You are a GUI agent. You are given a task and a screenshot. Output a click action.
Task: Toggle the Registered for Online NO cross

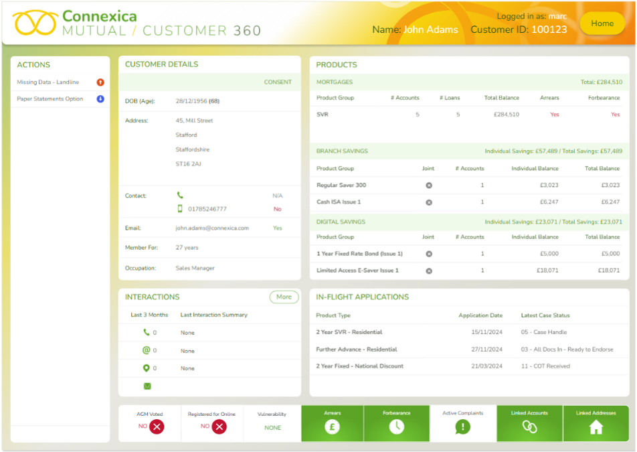click(219, 427)
